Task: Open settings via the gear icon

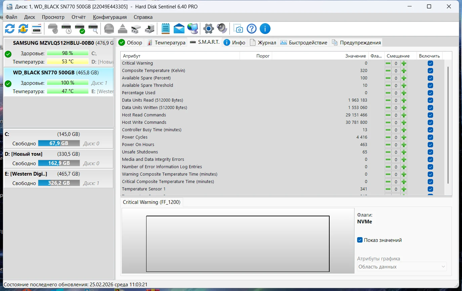Action: (x=208, y=29)
